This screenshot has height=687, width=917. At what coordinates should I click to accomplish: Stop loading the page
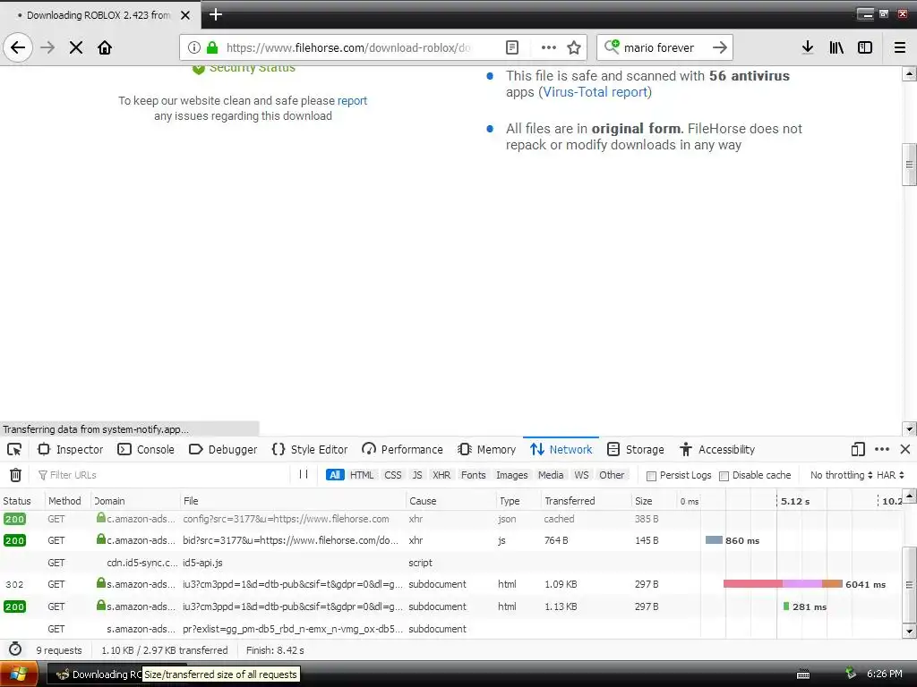point(76,47)
